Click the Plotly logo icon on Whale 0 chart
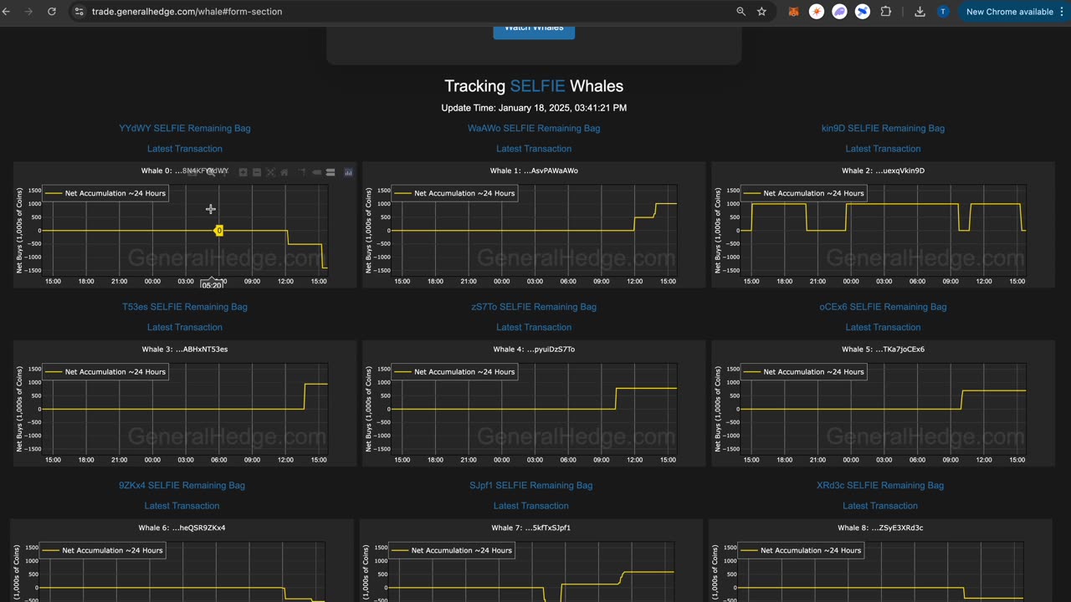This screenshot has width=1071, height=602. coord(349,172)
